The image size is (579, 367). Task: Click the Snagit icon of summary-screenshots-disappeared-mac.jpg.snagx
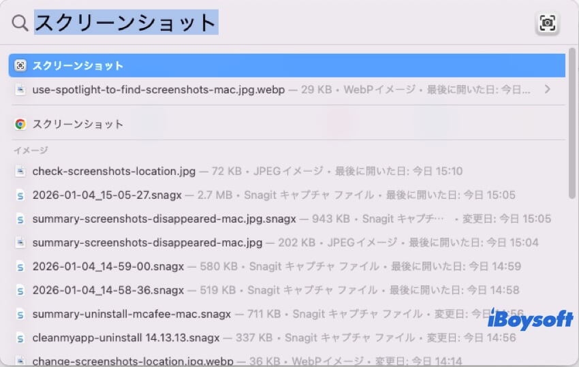pyautogui.click(x=20, y=219)
